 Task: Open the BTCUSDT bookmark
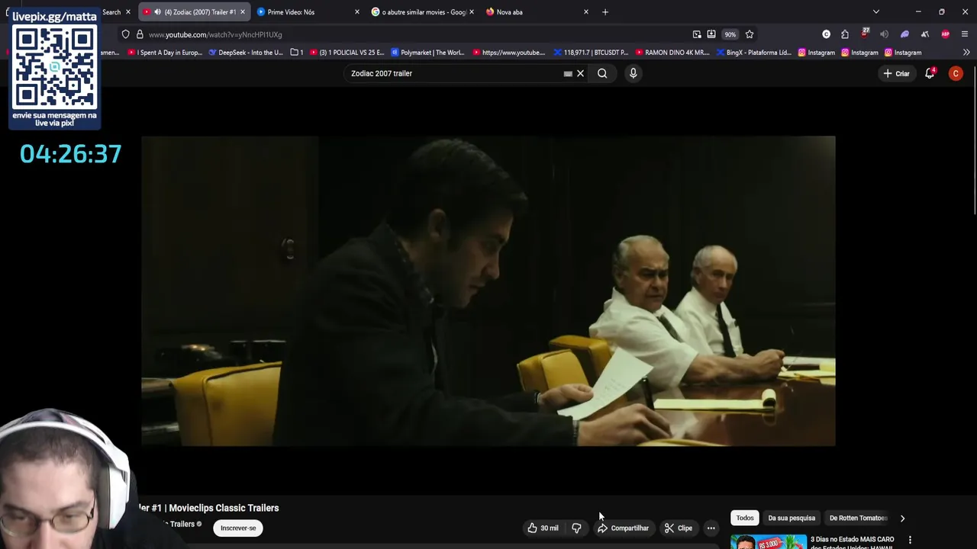[591, 53]
